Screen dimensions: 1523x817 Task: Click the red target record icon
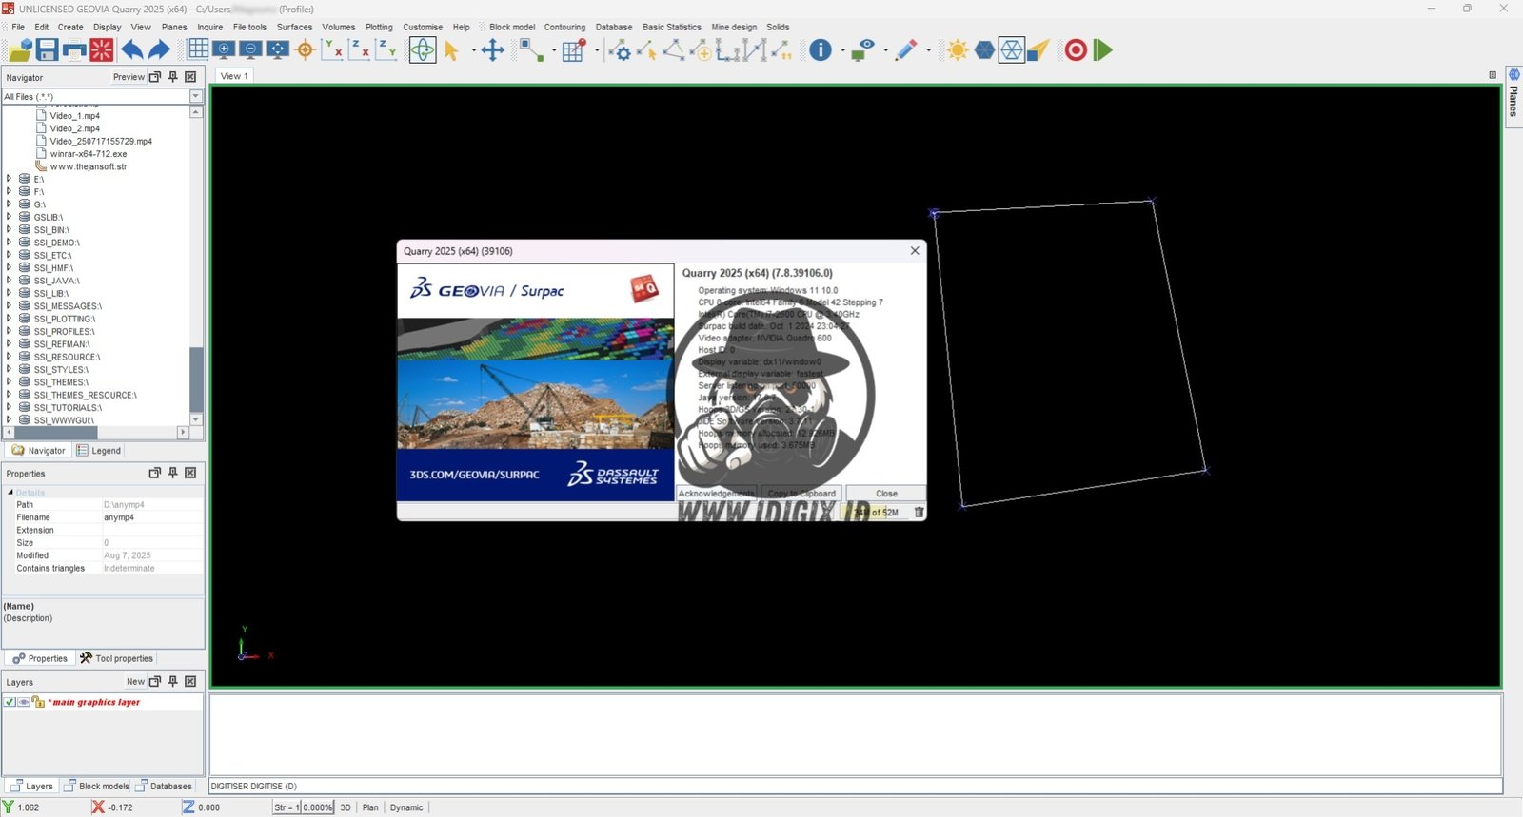coord(1076,50)
